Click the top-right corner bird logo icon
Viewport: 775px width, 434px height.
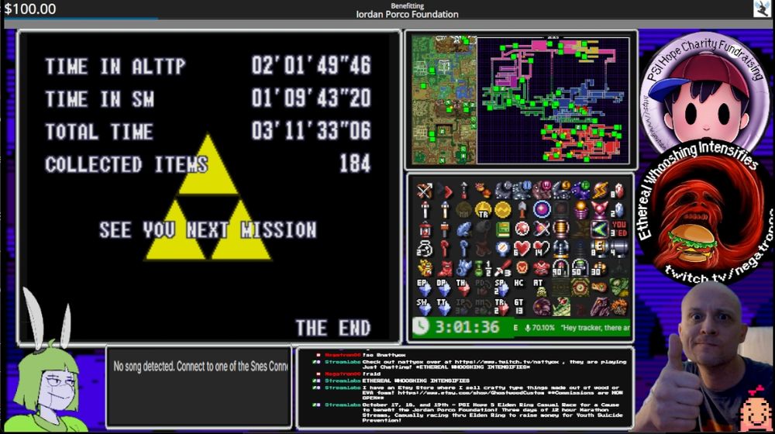point(762,9)
